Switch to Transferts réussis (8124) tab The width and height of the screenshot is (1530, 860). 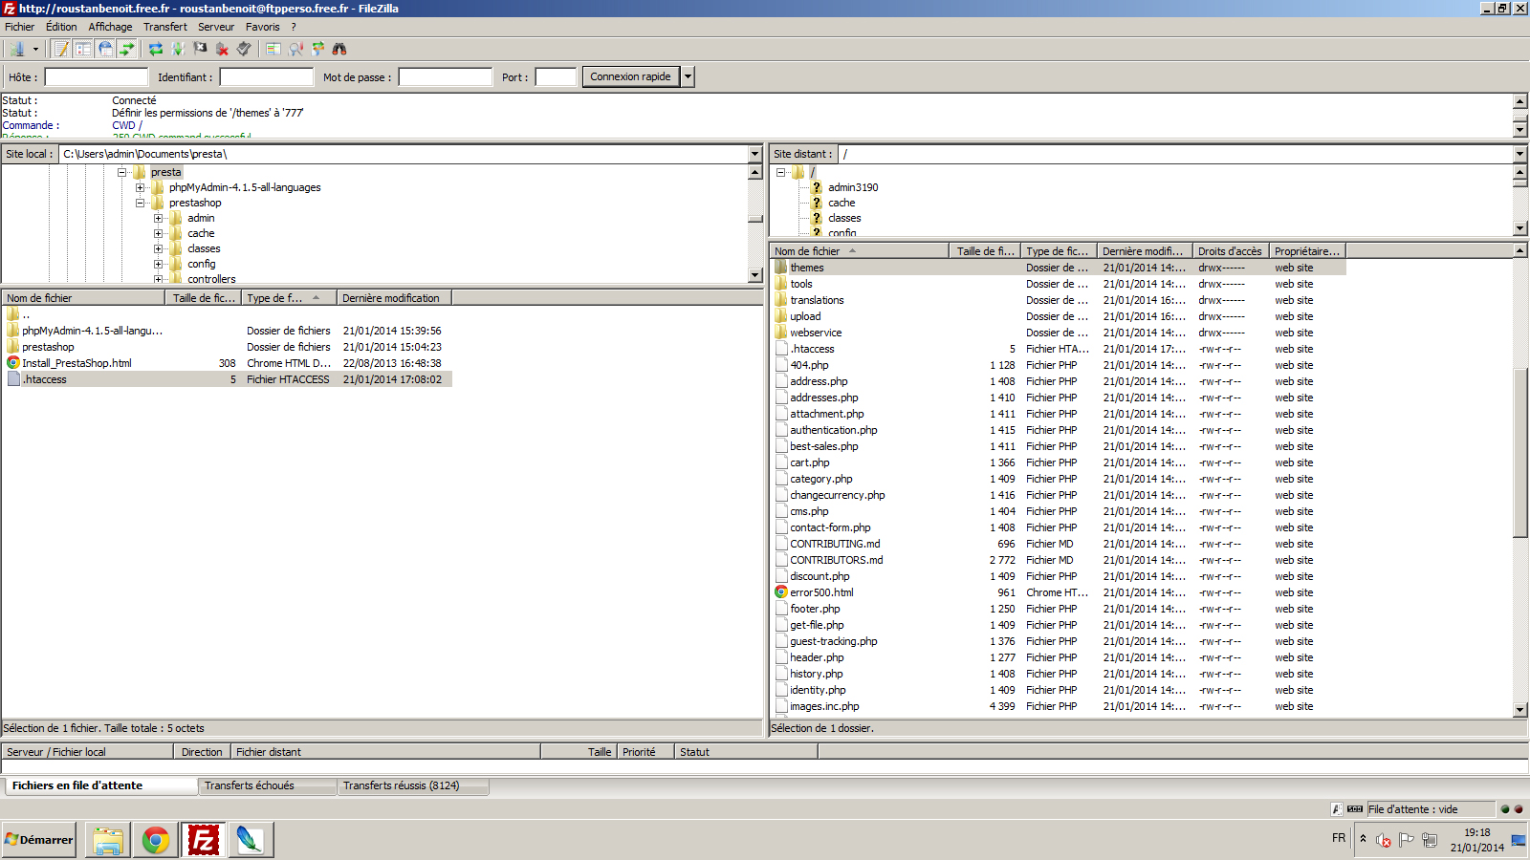click(412, 785)
